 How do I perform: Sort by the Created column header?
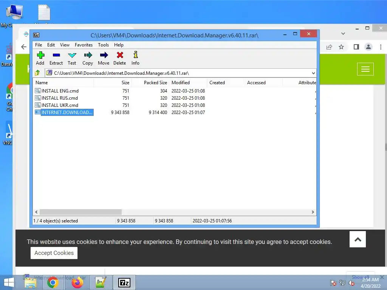[226, 83]
